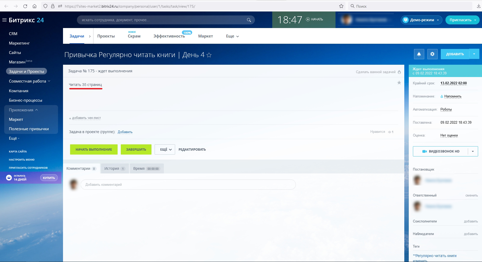Viewport: 482px width, 262px height.
Task: Click the Bitrix 24 logo
Action: pos(26,20)
